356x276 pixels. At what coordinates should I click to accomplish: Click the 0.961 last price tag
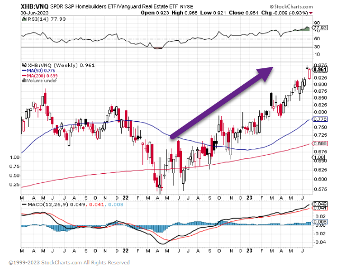click(320, 69)
